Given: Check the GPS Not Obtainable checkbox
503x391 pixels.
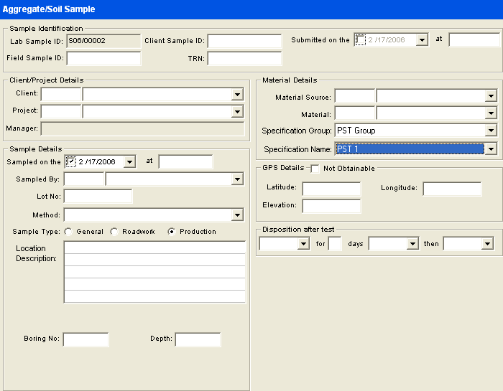Looking at the screenshot, I should 315,169.
